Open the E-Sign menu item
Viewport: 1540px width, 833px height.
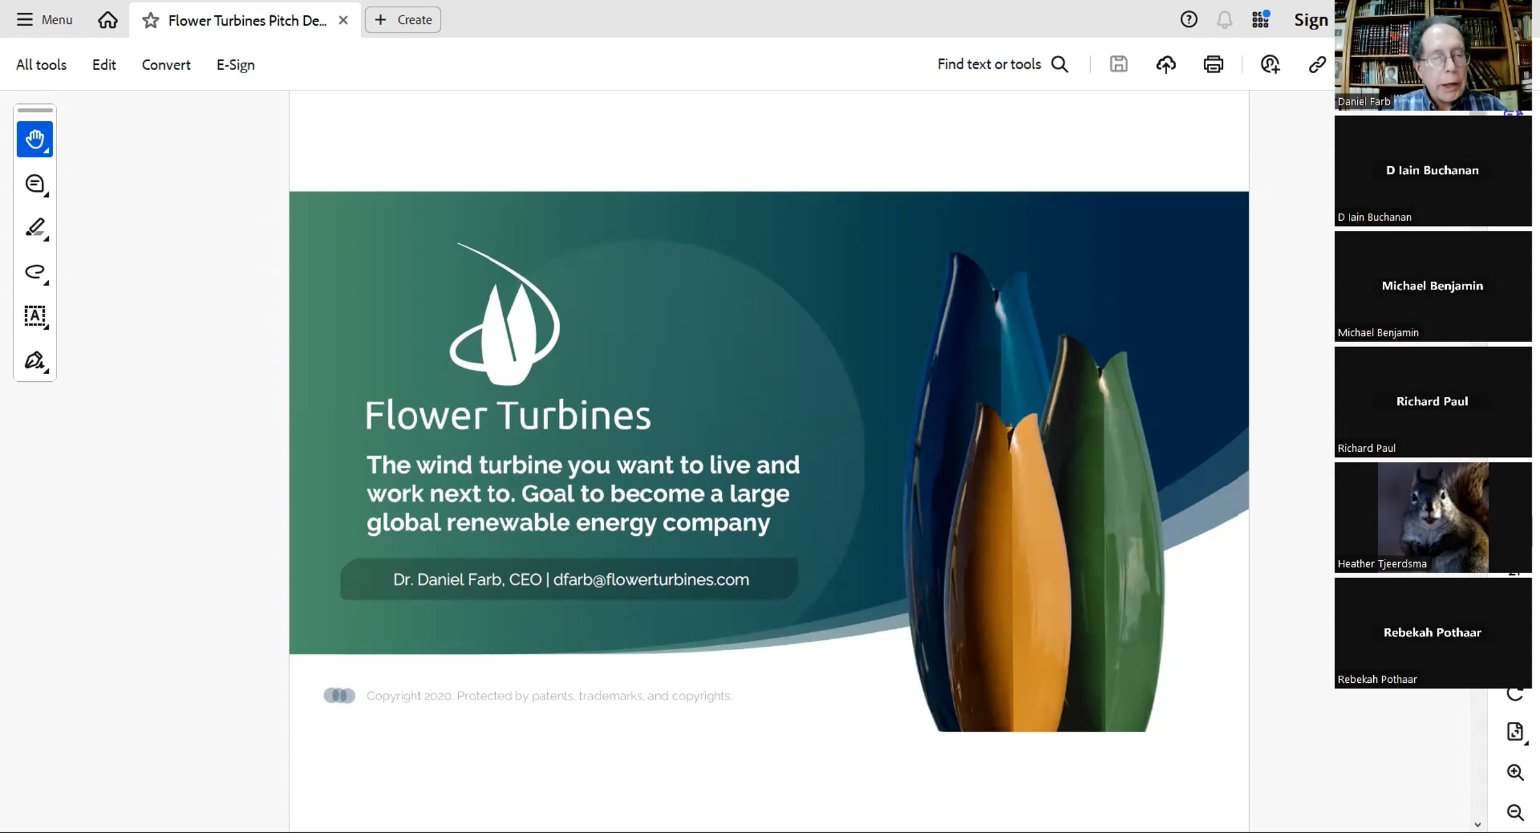(x=235, y=65)
